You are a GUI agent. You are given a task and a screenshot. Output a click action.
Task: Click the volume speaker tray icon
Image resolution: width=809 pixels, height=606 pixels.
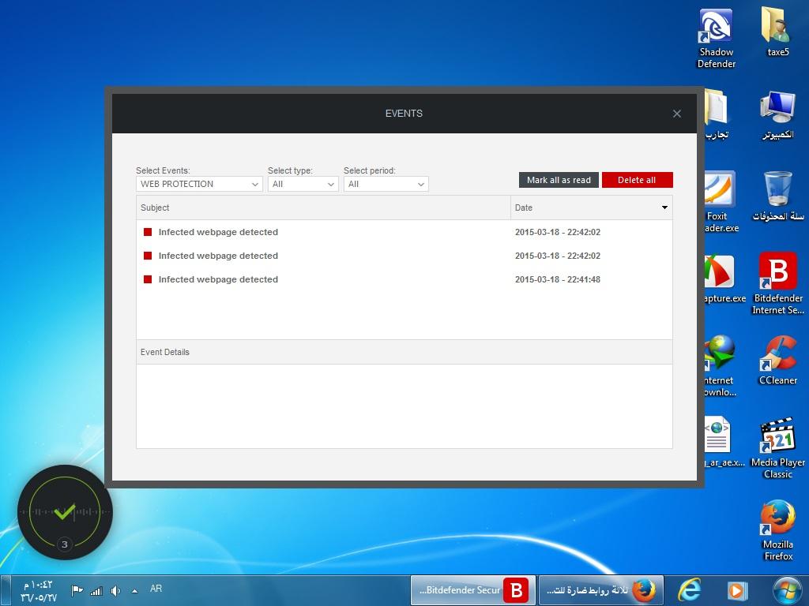115,590
